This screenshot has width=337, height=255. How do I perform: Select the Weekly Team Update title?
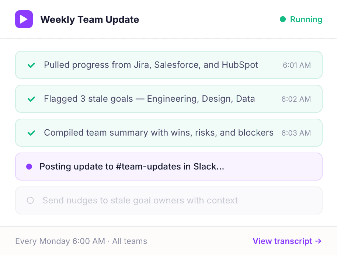(90, 20)
